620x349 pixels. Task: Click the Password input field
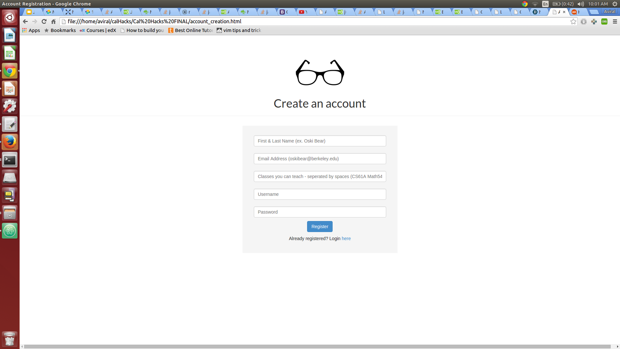coord(320,212)
